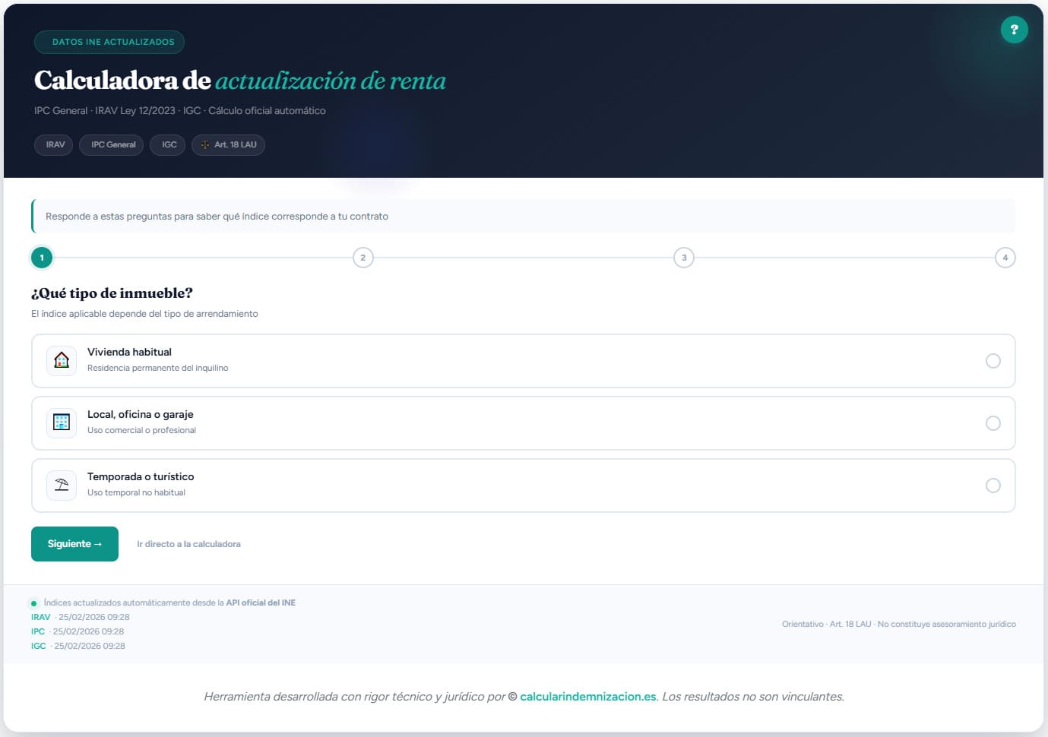Screen dimensions: 1048x737
Task: Click the IRAV label in the footer
Action: (41, 617)
